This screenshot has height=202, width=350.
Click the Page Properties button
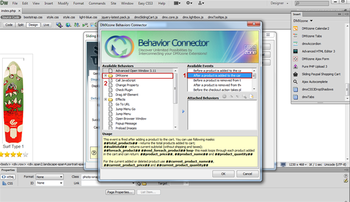point(120,192)
